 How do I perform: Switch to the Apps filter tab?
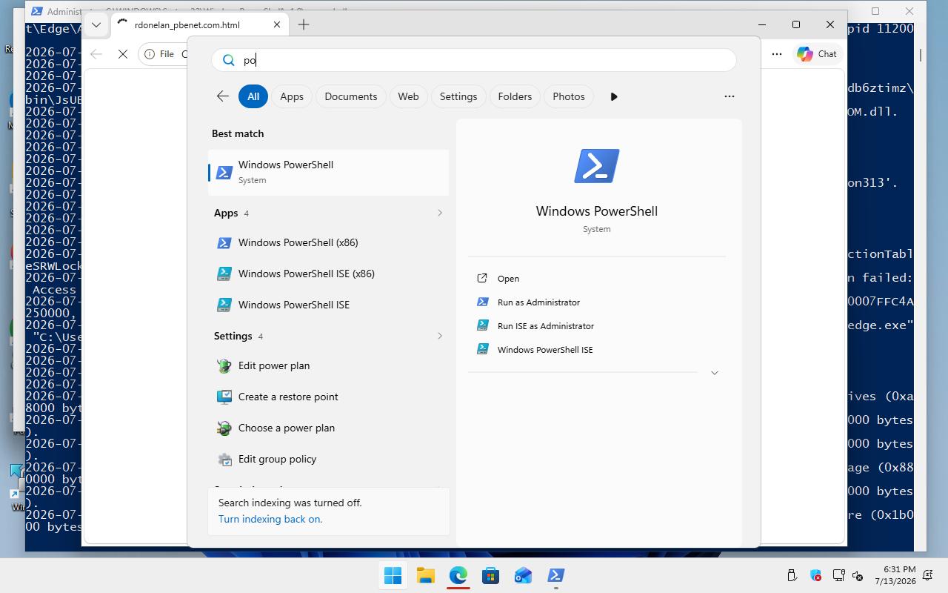292,96
